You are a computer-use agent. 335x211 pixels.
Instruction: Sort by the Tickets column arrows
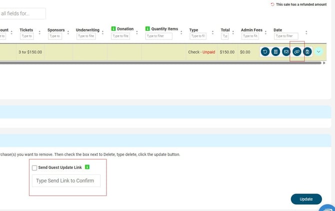[40, 32]
